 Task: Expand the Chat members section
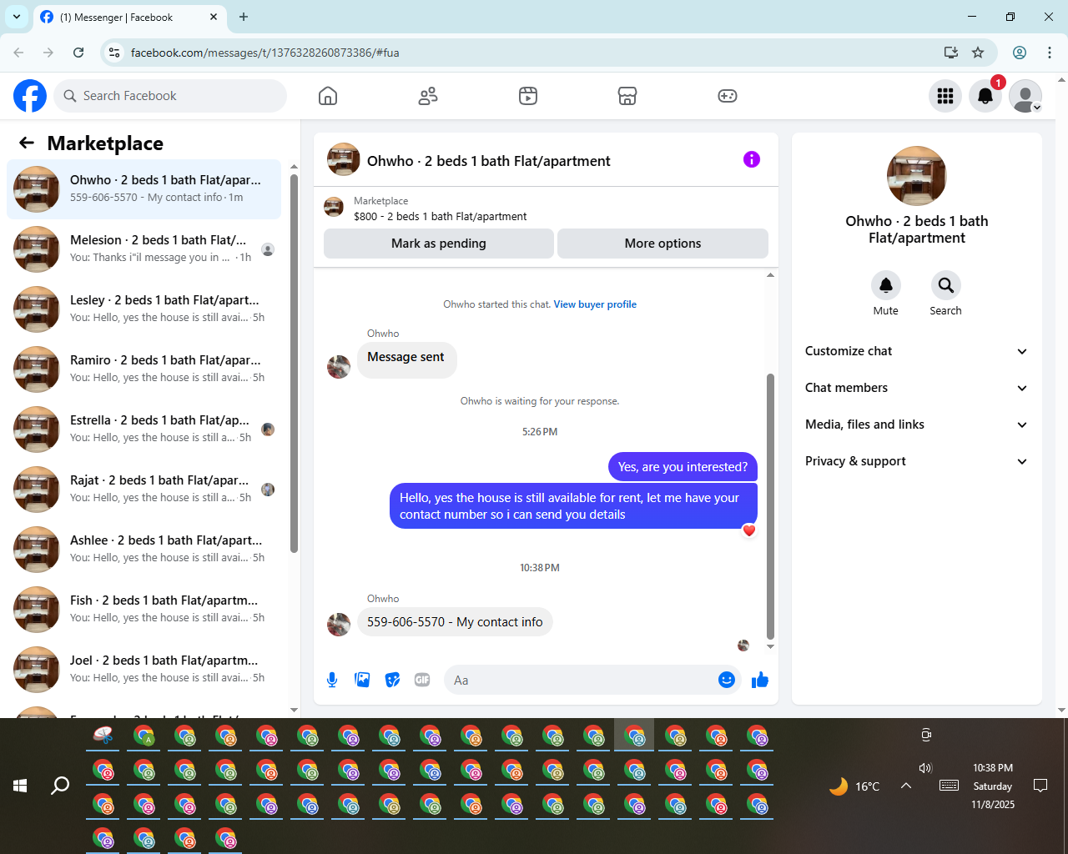pyautogui.click(x=917, y=388)
